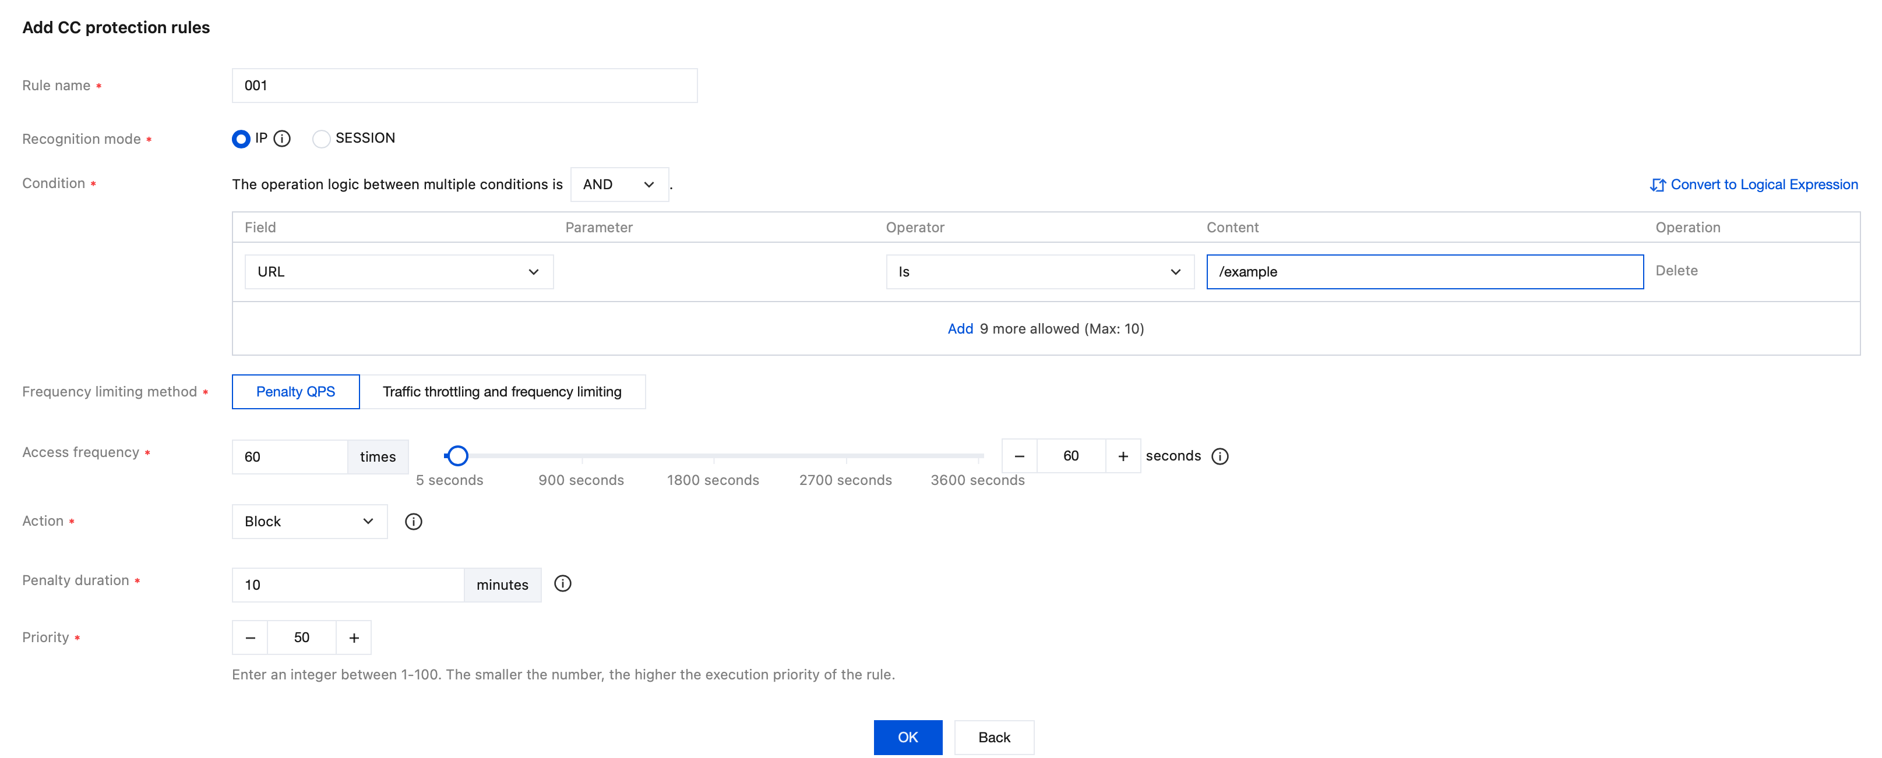The width and height of the screenshot is (1882, 758).
Task: Switch to Penalty QPS tab
Action: click(x=295, y=391)
